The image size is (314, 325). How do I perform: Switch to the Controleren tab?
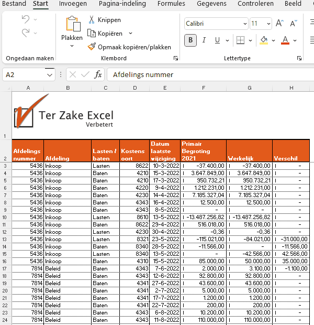coord(255,4)
